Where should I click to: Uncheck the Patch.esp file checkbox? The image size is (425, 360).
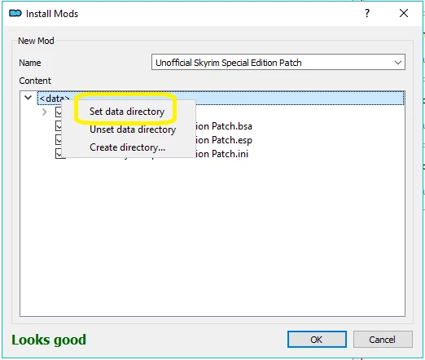pos(59,140)
